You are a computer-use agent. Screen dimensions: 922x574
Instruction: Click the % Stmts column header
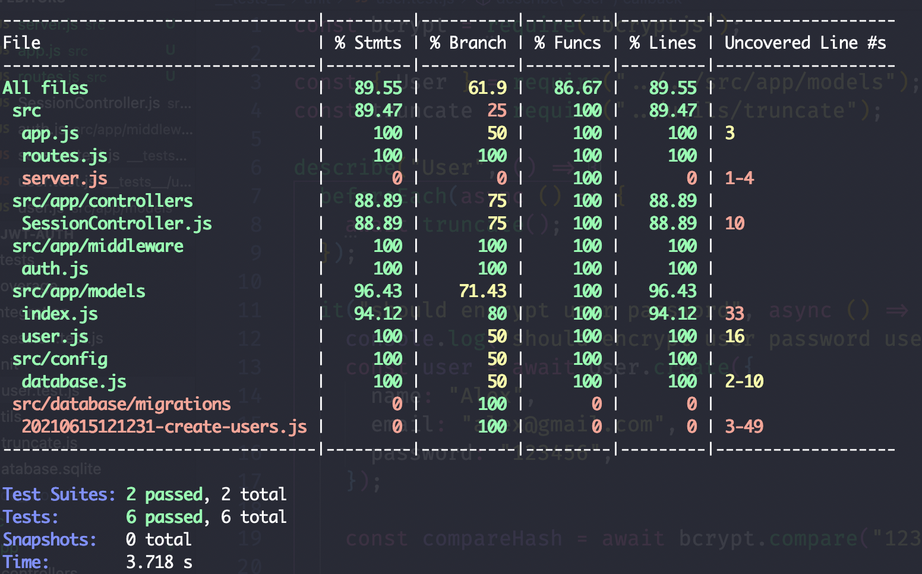coord(367,42)
